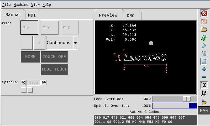
Task: Decrease spindle speed with minus button
Action: click(24, 90)
